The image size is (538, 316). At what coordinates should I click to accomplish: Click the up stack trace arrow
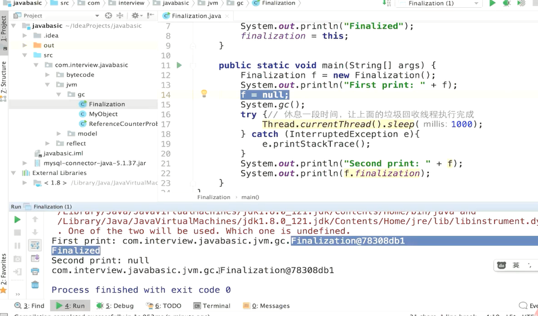tap(35, 219)
